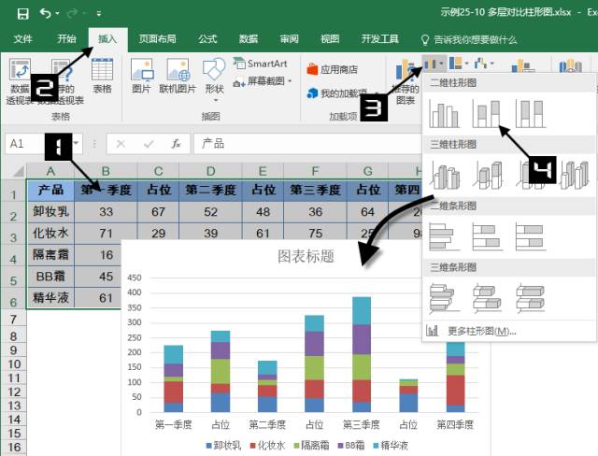
Task: Choose the 2-D 100% stacked column chart
Action: click(531, 113)
